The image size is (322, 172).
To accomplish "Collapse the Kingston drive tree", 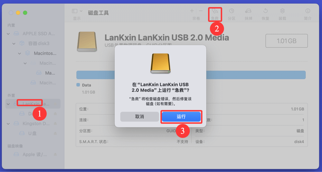I will [x=8, y=124].
